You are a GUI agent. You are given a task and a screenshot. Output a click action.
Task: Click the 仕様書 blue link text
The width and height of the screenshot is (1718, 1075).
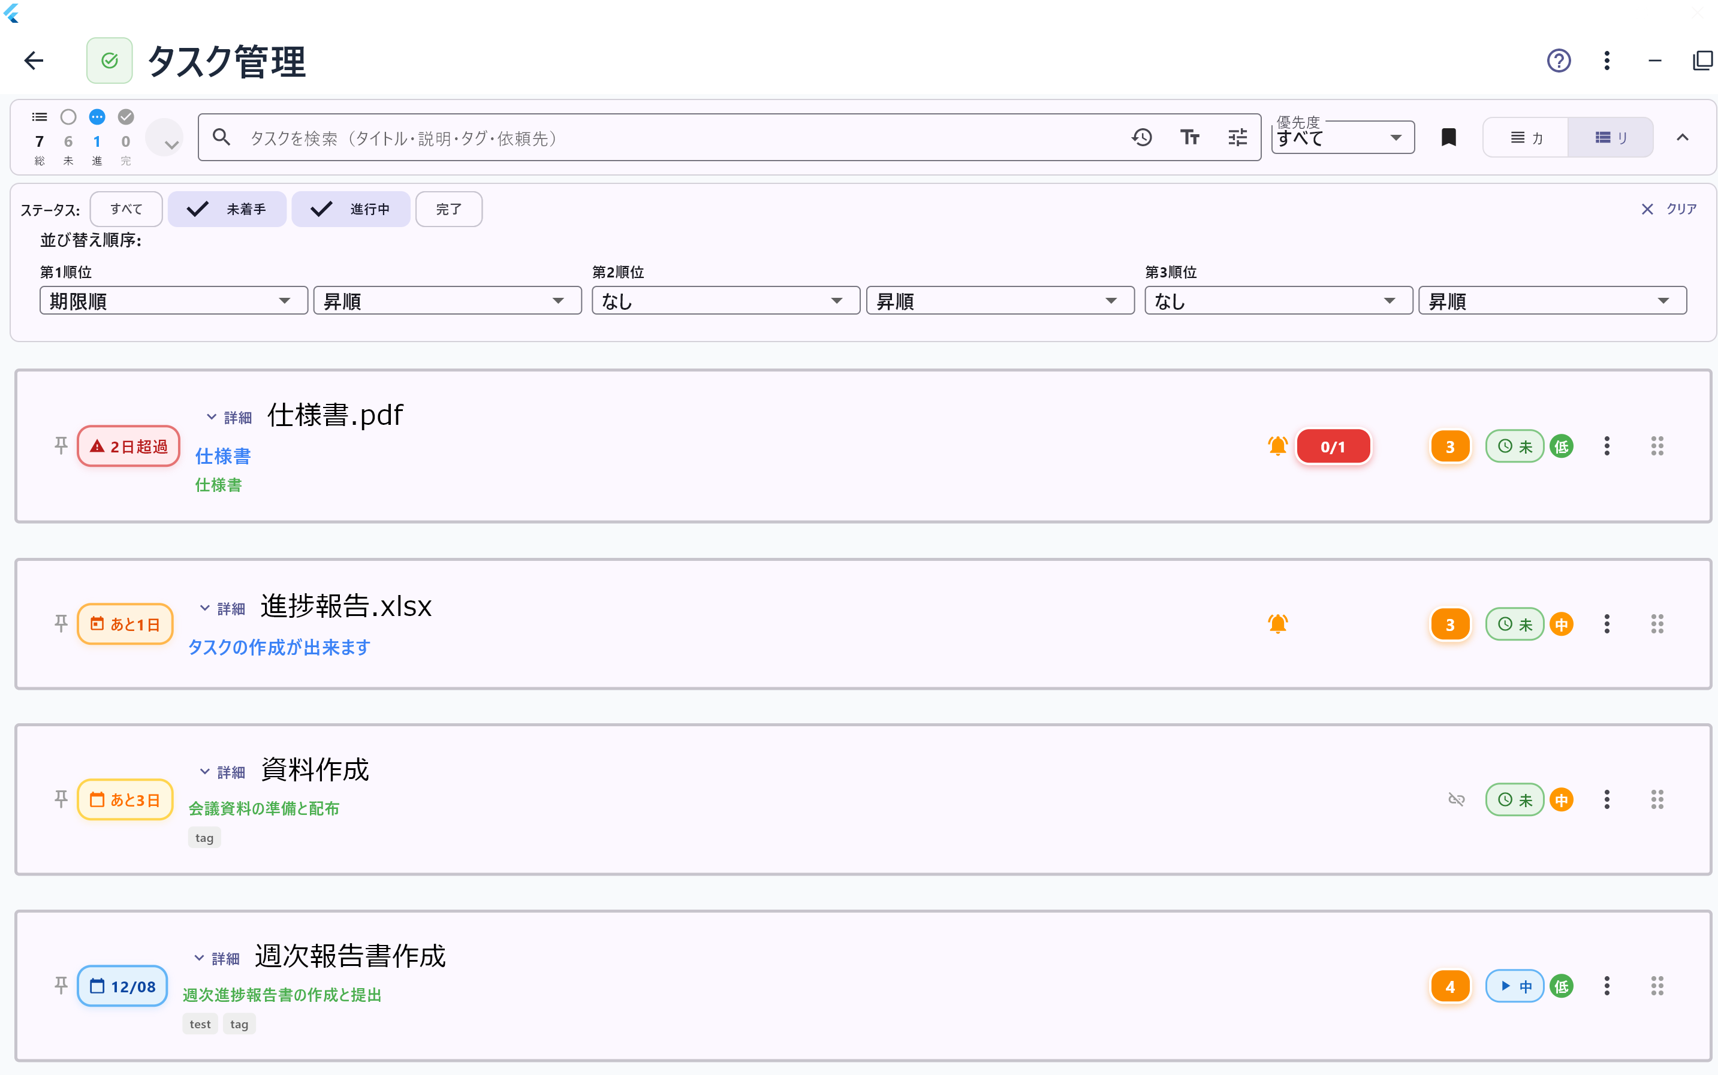pos(222,456)
